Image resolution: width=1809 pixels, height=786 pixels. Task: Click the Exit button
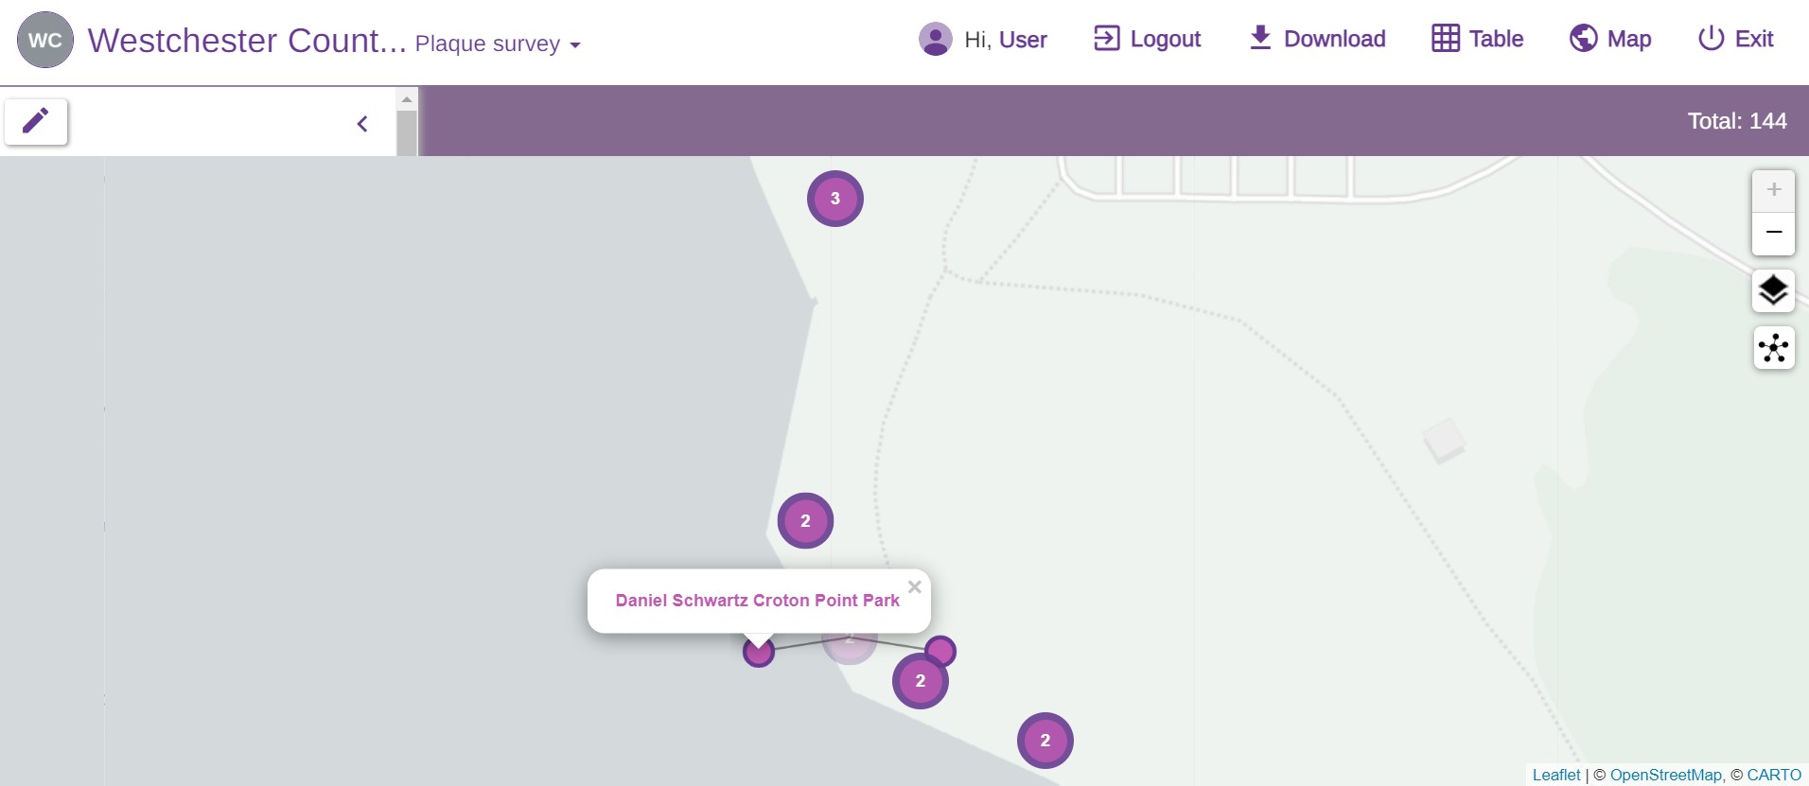(x=1735, y=39)
